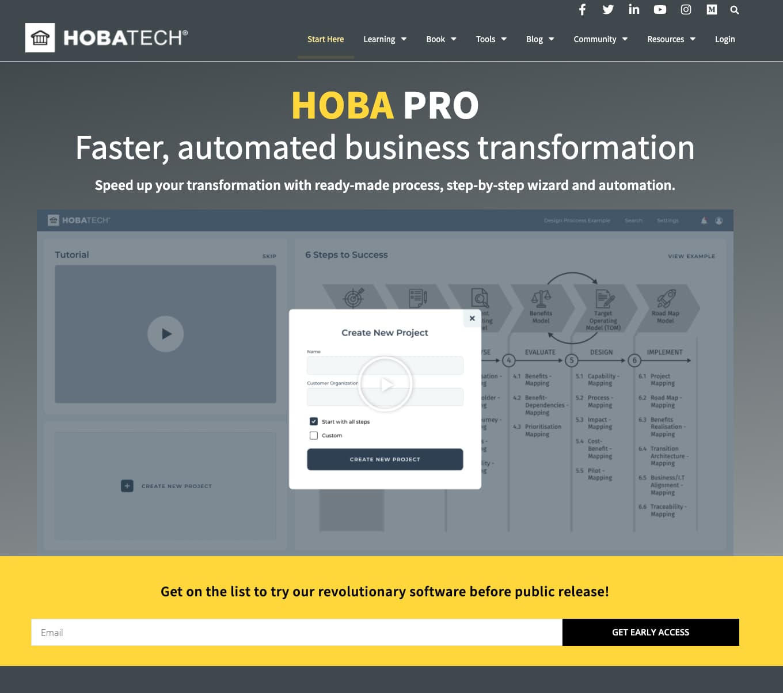Screen dimensions: 783x693
Task: Check the 'Custom' option
Action: click(313, 435)
